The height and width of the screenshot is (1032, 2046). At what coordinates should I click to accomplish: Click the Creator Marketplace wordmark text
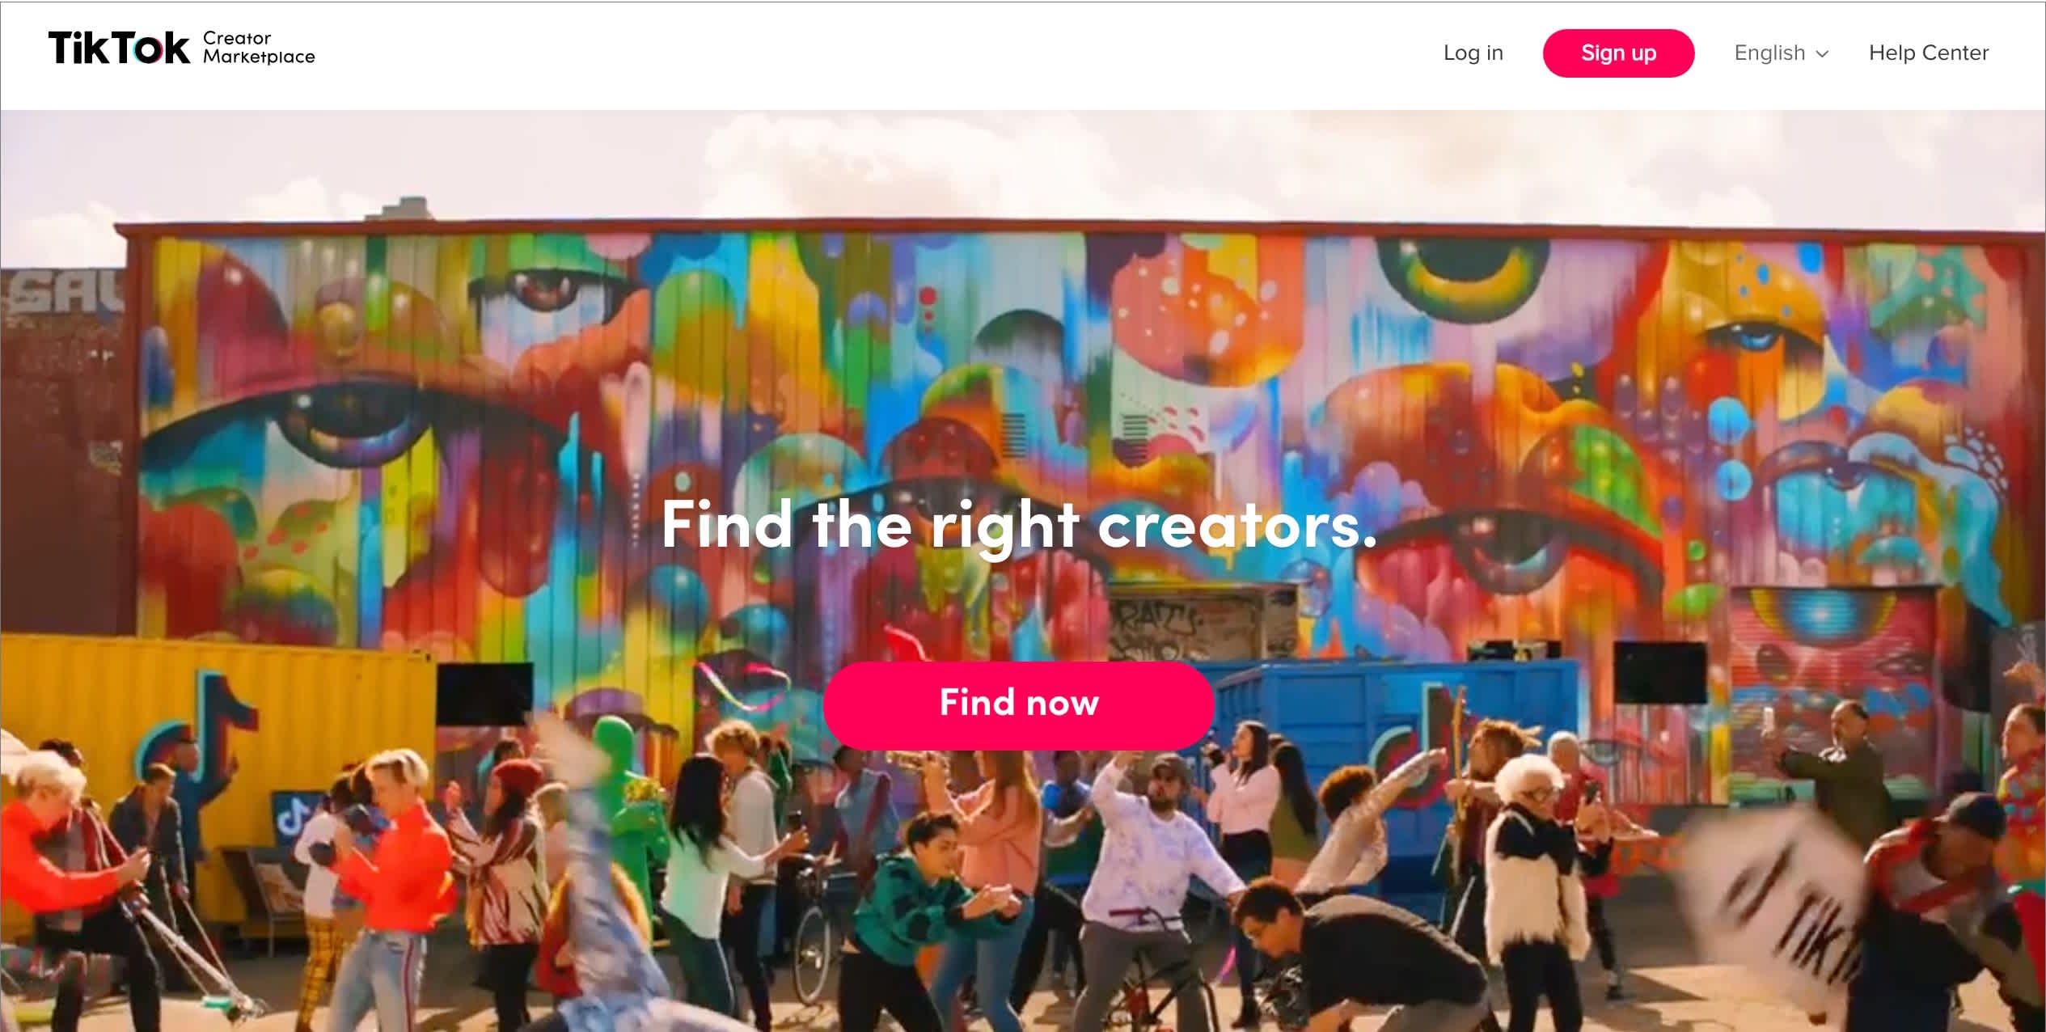[259, 48]
